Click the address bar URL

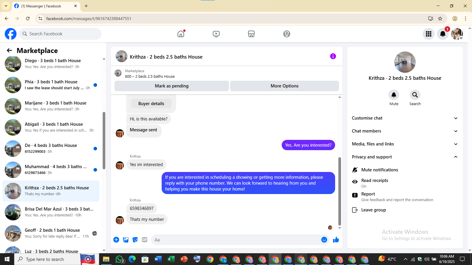[89, 19]
